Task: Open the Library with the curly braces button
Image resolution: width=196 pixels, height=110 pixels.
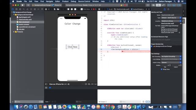Action: click(x=148, y=5)
